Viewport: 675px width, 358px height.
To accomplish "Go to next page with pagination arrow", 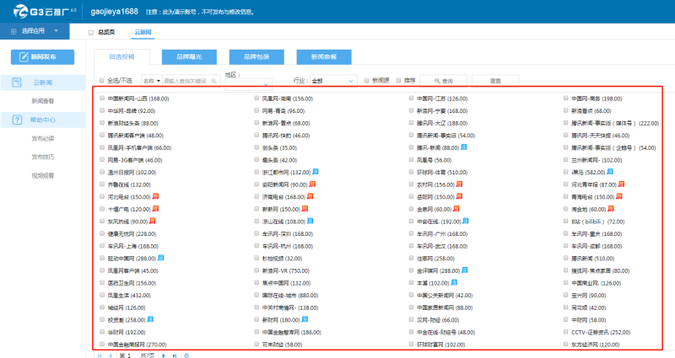I will pyautogui.click(x=164, y=355).
